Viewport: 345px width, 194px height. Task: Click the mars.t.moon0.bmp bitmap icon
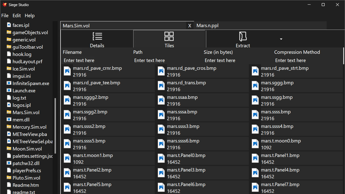tap(255, 144)
